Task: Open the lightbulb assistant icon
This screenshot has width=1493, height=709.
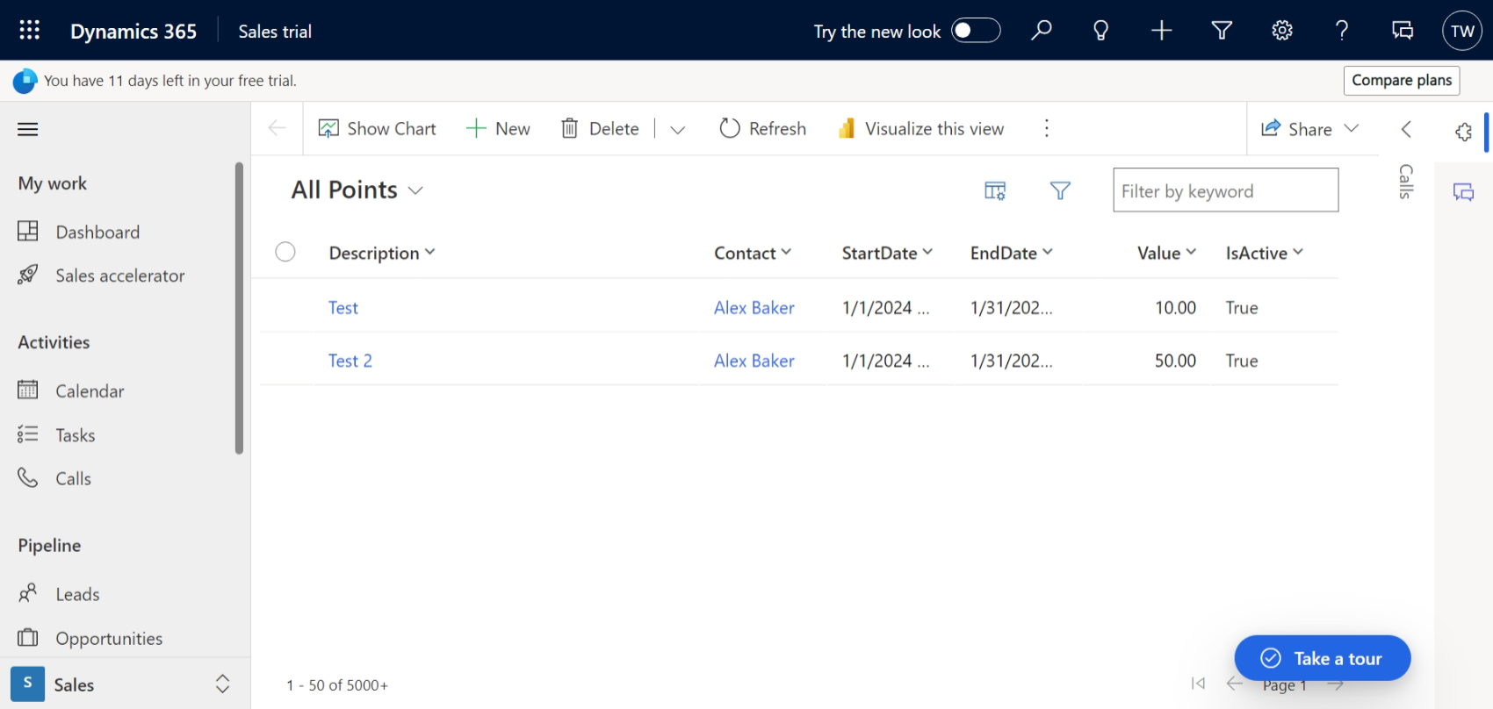Action: coord(1100,31)
